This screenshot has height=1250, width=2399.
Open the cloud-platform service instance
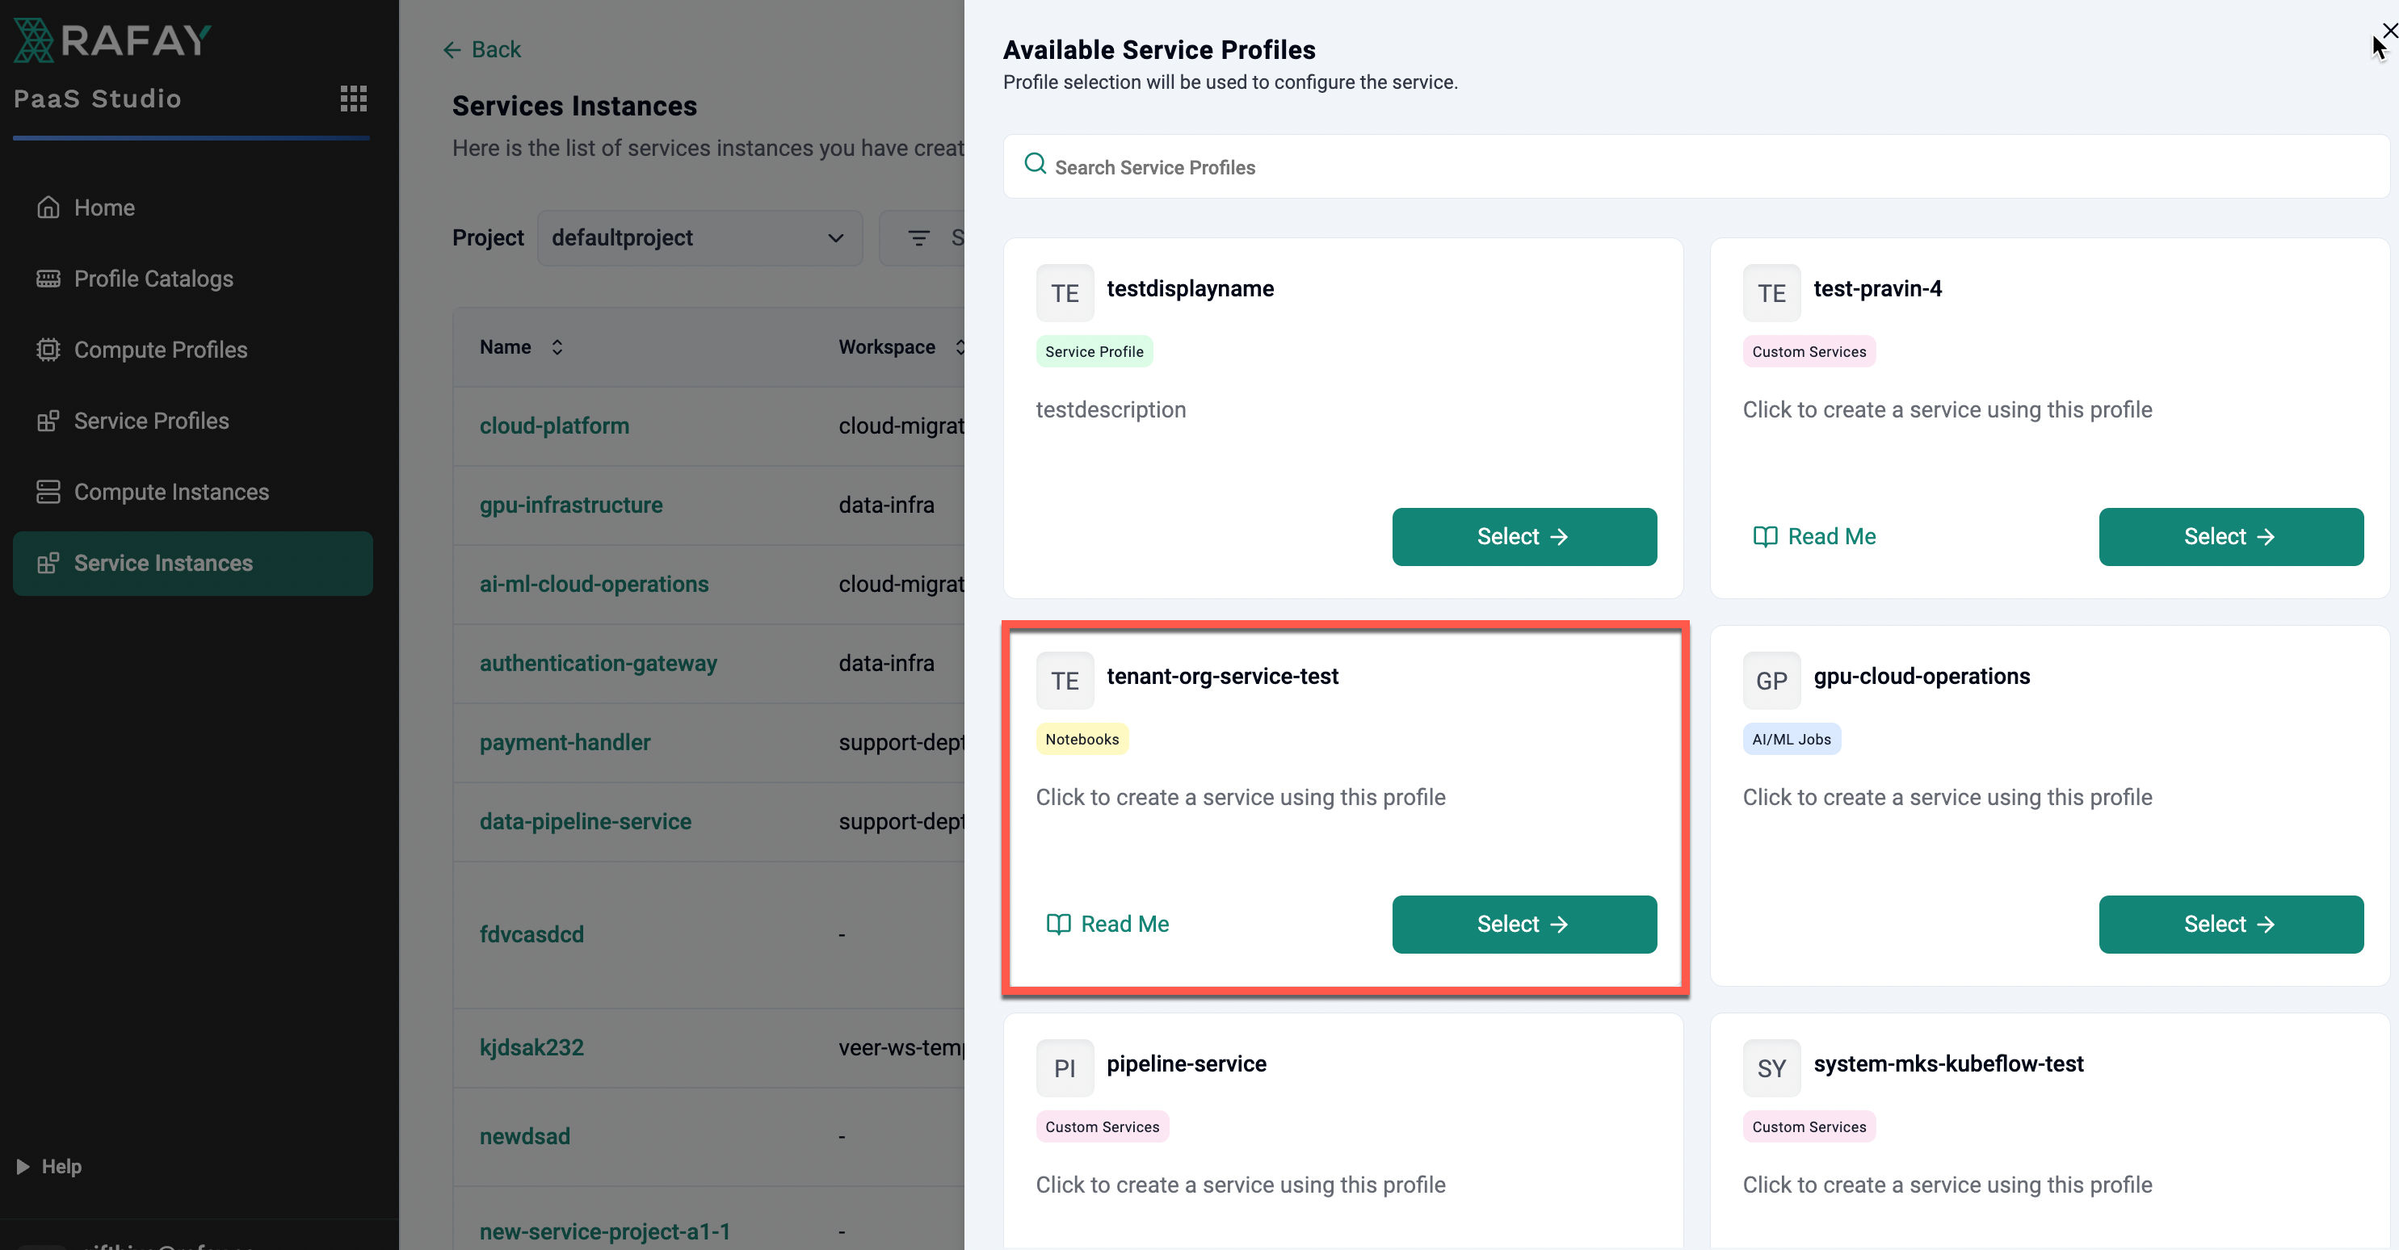point(554,426)
